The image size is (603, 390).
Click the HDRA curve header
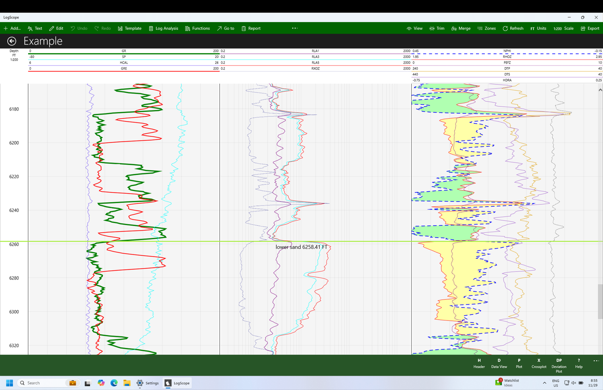click(x=507, y=80)
